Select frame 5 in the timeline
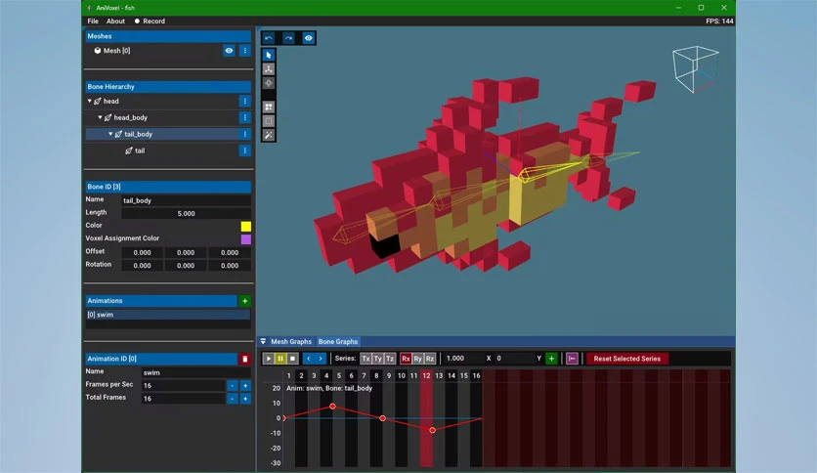Viewport: 817px width, 473px height. pyautogui.click(x=339, y=376)
